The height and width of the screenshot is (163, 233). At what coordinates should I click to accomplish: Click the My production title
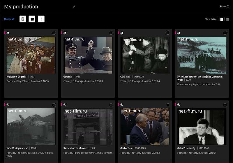pyautogui.click(x=21, y=7)
